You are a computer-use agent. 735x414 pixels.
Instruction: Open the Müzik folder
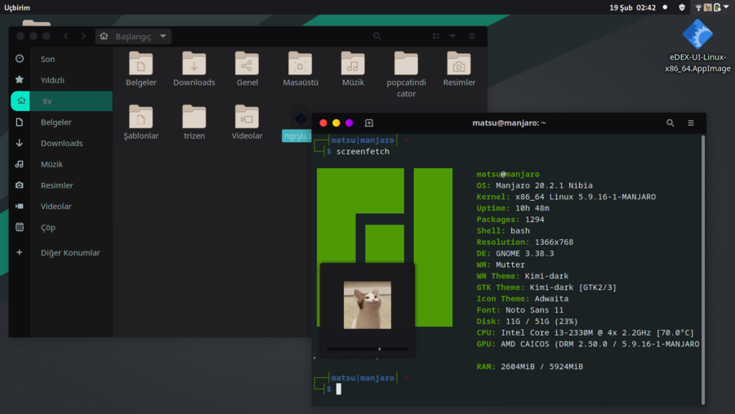(x=353, y=65)
